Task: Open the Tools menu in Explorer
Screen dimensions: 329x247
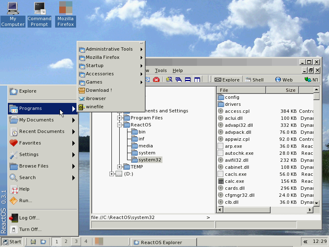Action: click(161, 70)
